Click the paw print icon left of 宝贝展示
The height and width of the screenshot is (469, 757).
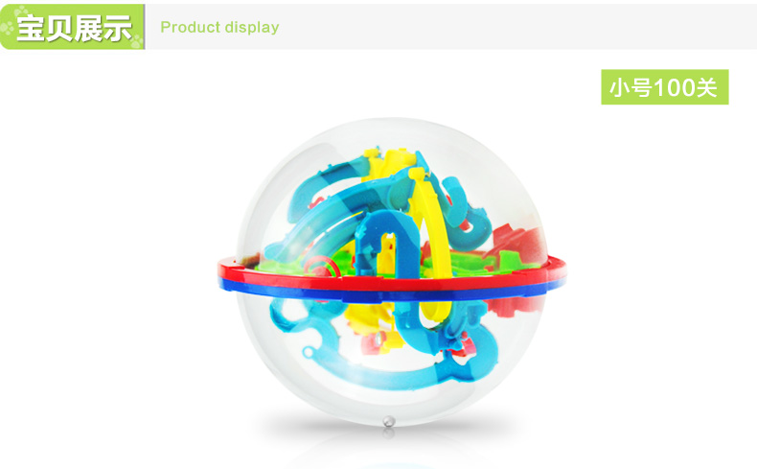pyautogui.click(x=7, y=28)
